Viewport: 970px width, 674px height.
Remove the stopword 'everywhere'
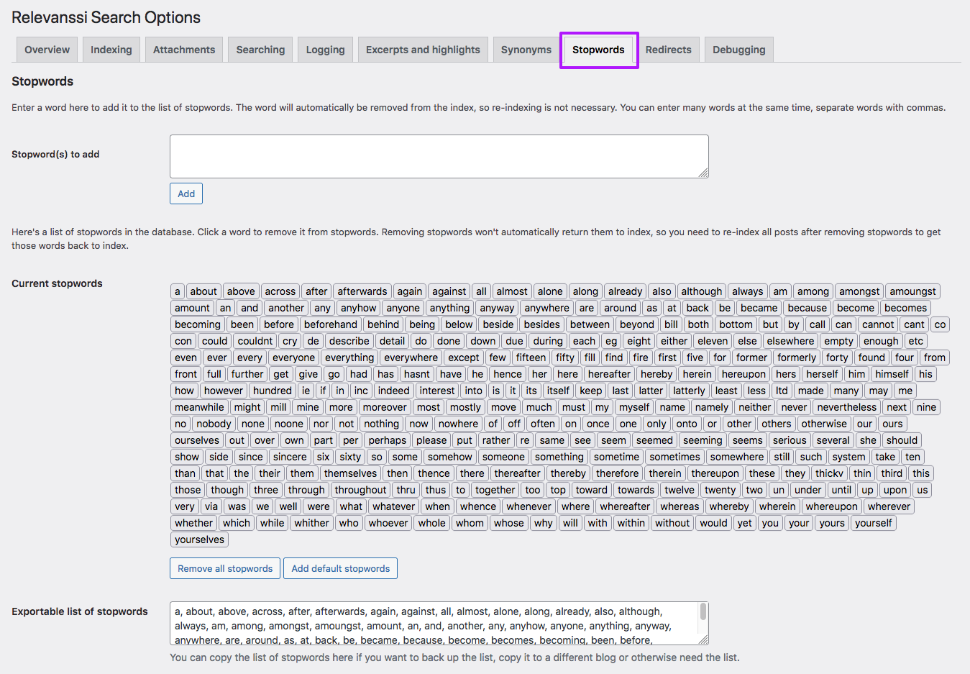tap(411, 358)
